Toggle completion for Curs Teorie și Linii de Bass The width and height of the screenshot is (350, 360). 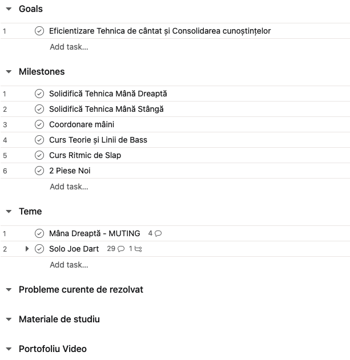click(39, 140)
